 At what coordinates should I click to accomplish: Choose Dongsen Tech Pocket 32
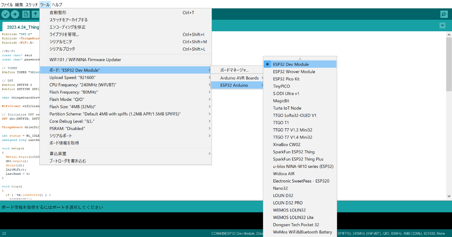click(x=300, y=225)
